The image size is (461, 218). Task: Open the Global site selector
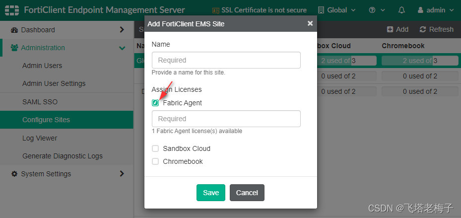(x=337, y=10)
